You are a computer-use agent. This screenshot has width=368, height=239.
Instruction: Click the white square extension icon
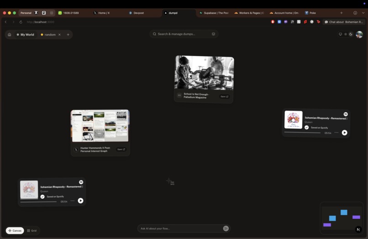pos(299,22)
